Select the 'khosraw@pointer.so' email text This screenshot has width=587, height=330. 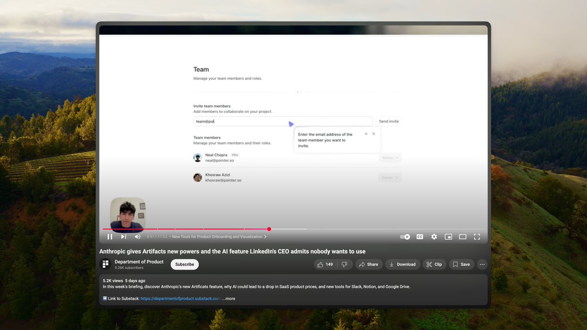[x=223, y=180]
